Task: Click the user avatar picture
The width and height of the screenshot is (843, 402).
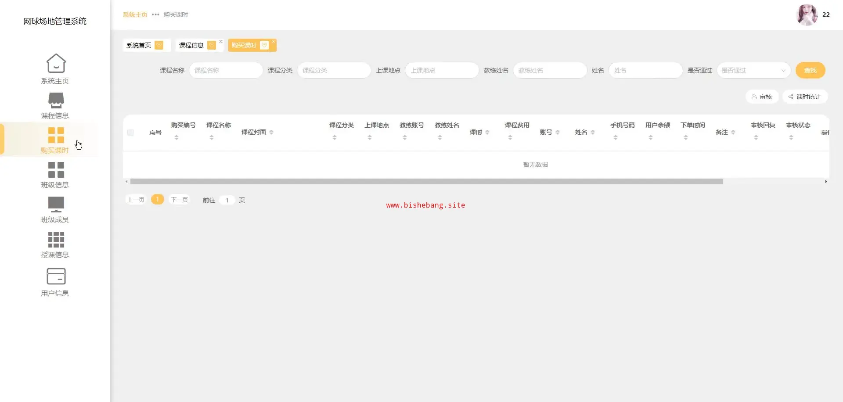Action: 807,14
